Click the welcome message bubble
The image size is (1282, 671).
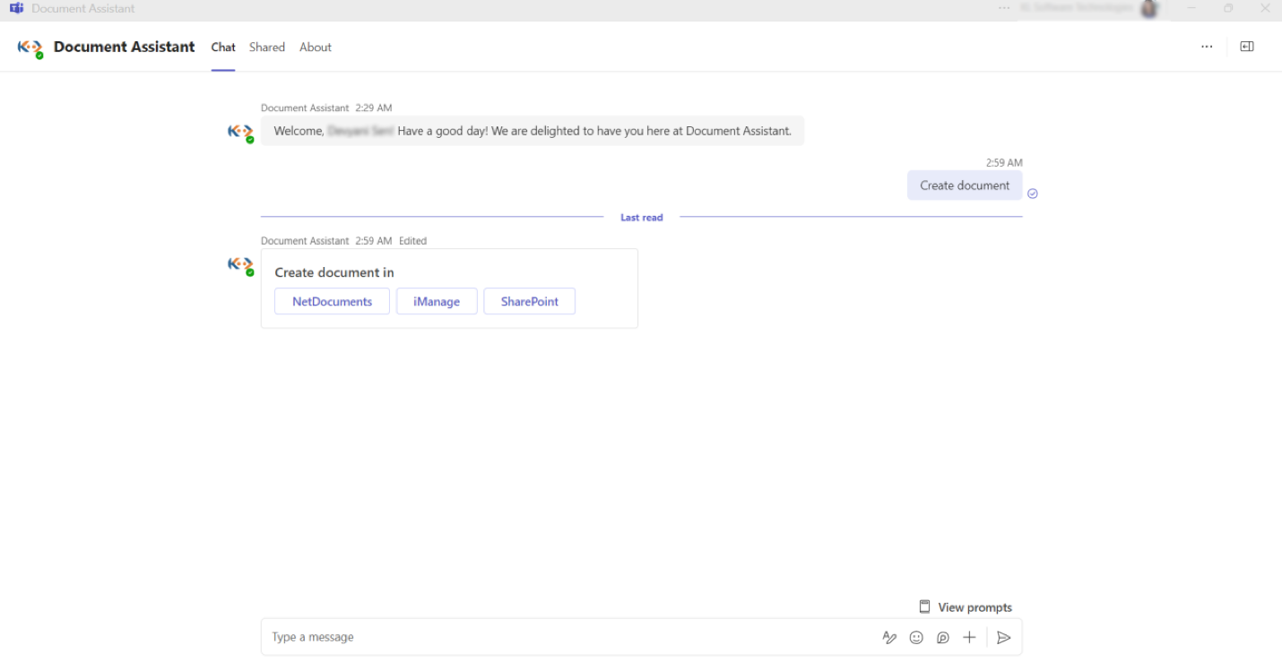point(533,131)
